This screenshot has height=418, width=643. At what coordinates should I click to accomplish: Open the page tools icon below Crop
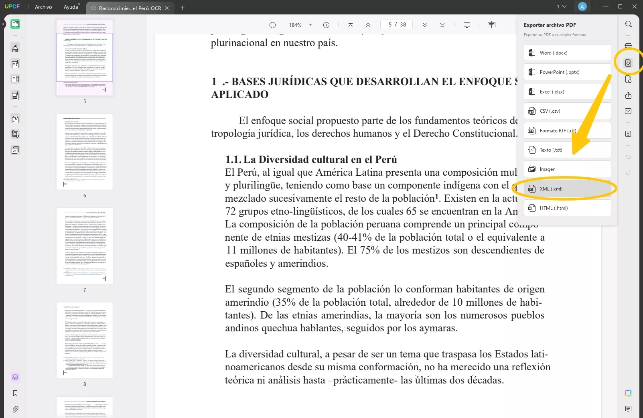tap(15, 150)
